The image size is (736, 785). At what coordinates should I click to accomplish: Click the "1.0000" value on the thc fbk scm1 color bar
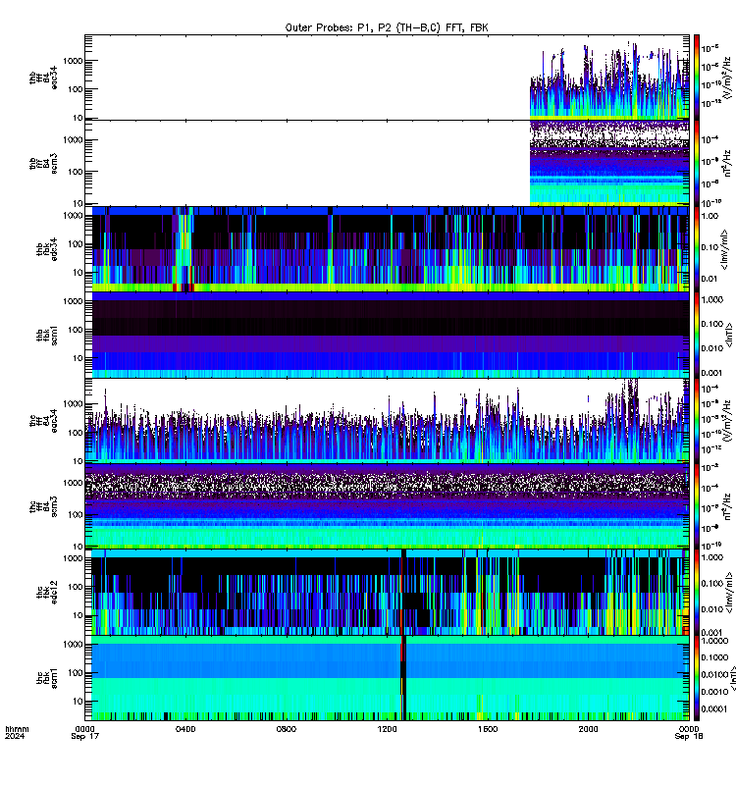point(714,641)
